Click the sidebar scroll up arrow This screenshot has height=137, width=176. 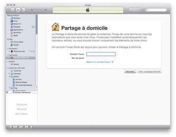click(37, 87)
